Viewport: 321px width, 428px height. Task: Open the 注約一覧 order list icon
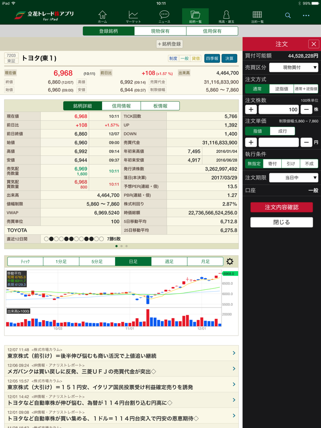coord(257,16)
